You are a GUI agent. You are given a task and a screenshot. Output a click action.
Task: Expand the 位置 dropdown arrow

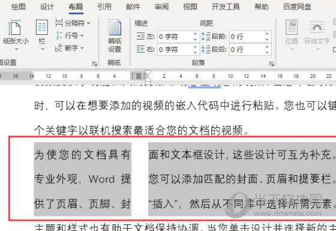pyautogui.click(x=292, y=49)
